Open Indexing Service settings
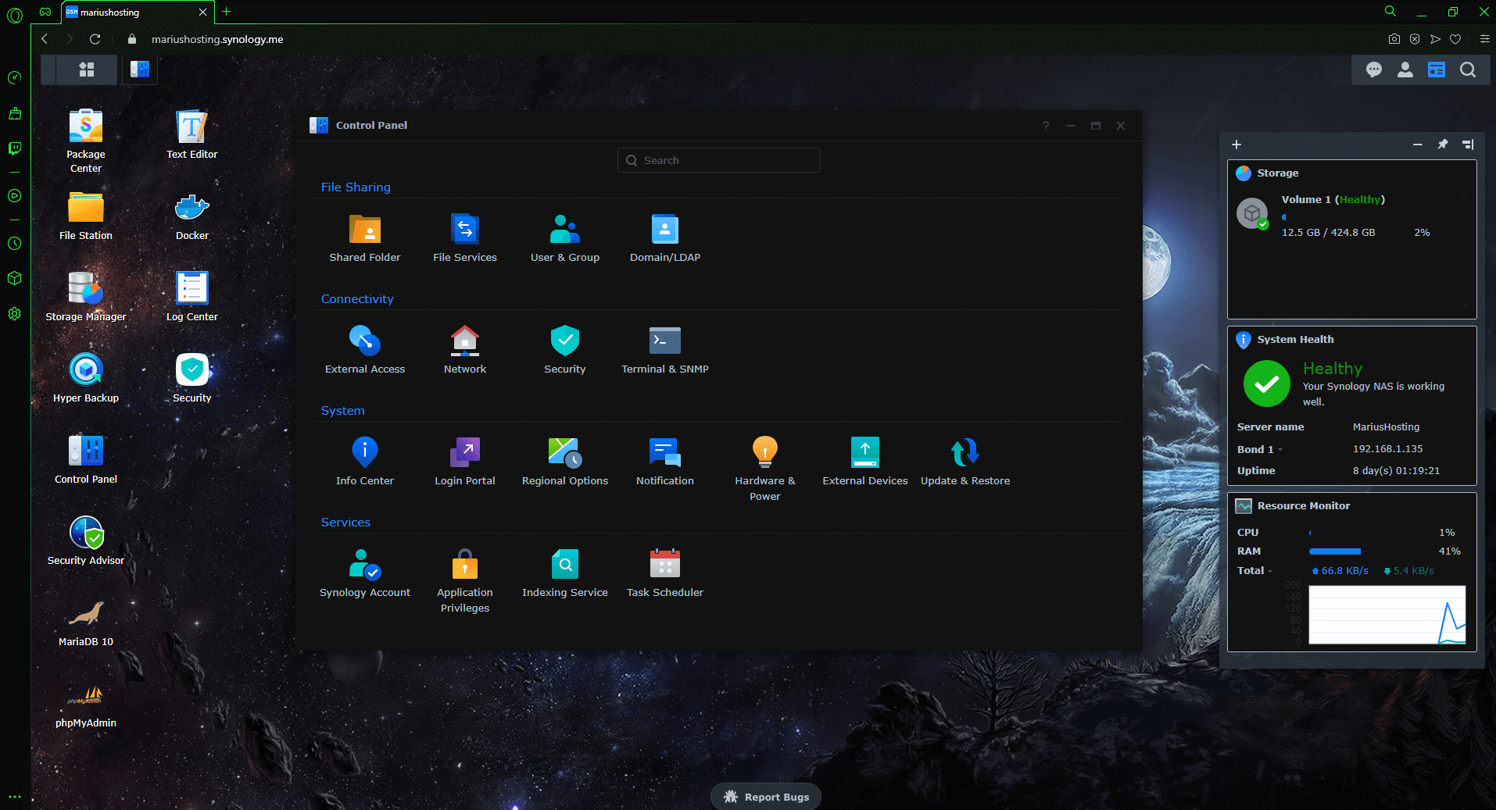This screenshot has height=810, width=1496. pyautogui.click(x=565, y=573)
